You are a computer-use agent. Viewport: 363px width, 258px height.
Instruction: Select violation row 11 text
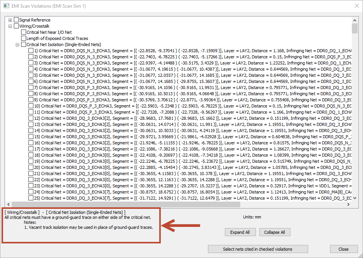[193, 112]
